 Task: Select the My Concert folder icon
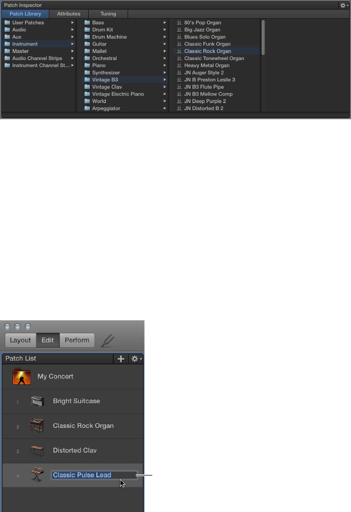coord(22,376)
